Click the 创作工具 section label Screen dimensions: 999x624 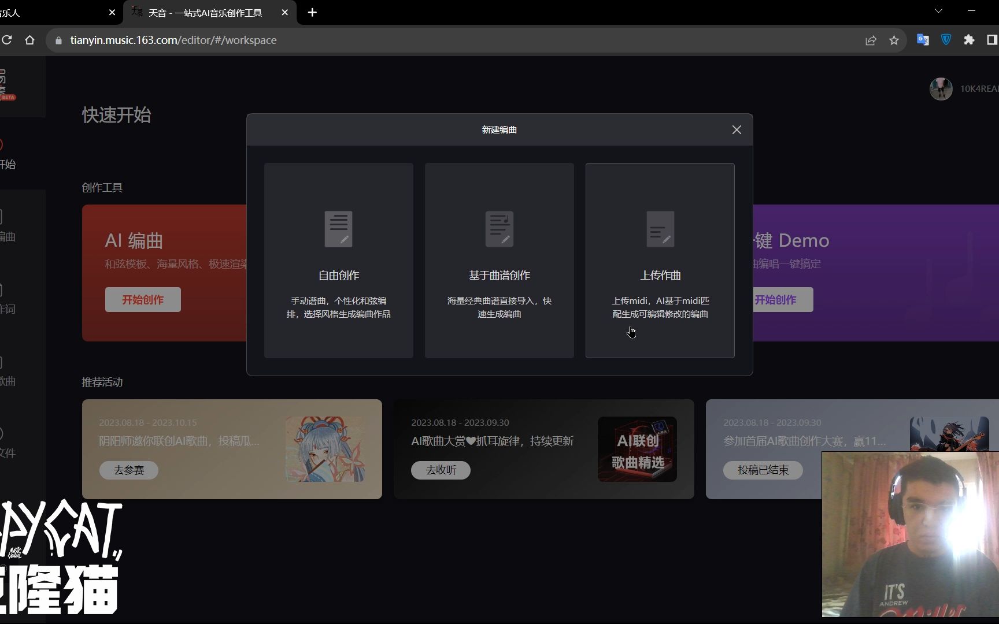tap(102, 187)
